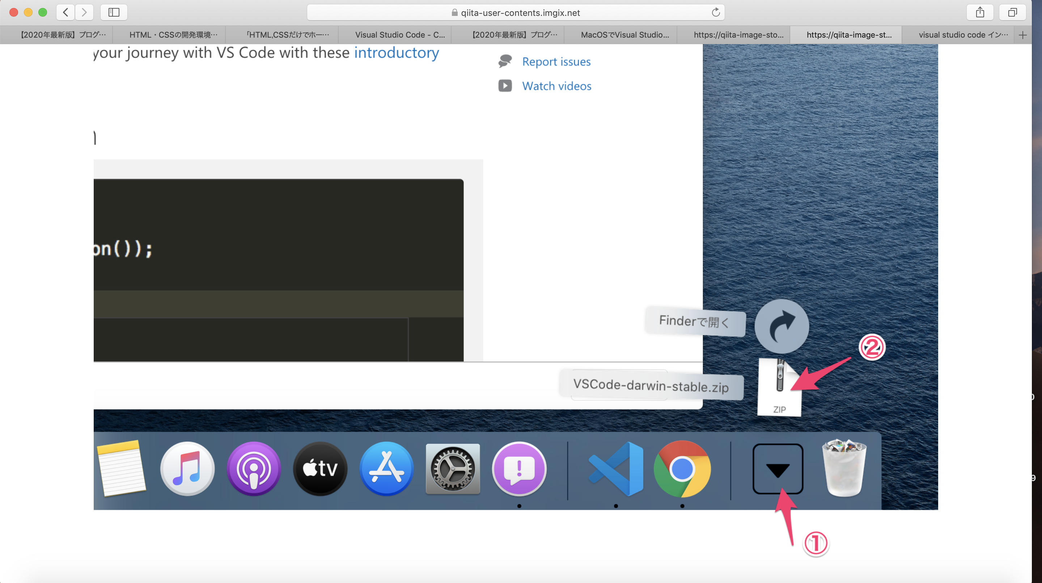
Task: Click the Downloads stack arrow in dock
Action: click(x=778, y=469)
